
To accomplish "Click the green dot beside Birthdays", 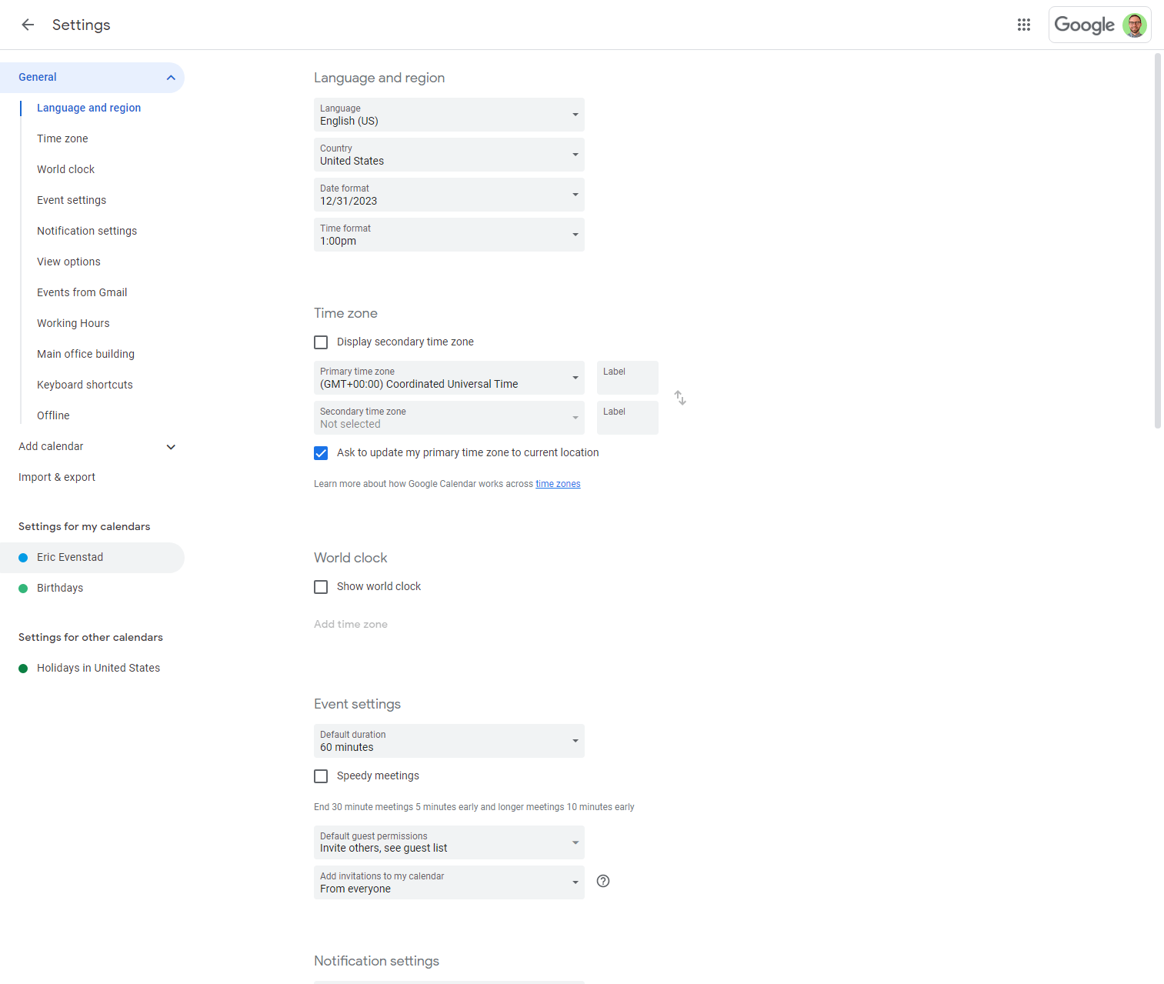I will 23,589.
